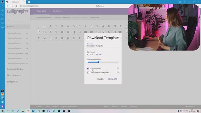Click the DOWNLOAD button in the dialog
The height and width of the screenshot is (113, 201).
(112, 79)
